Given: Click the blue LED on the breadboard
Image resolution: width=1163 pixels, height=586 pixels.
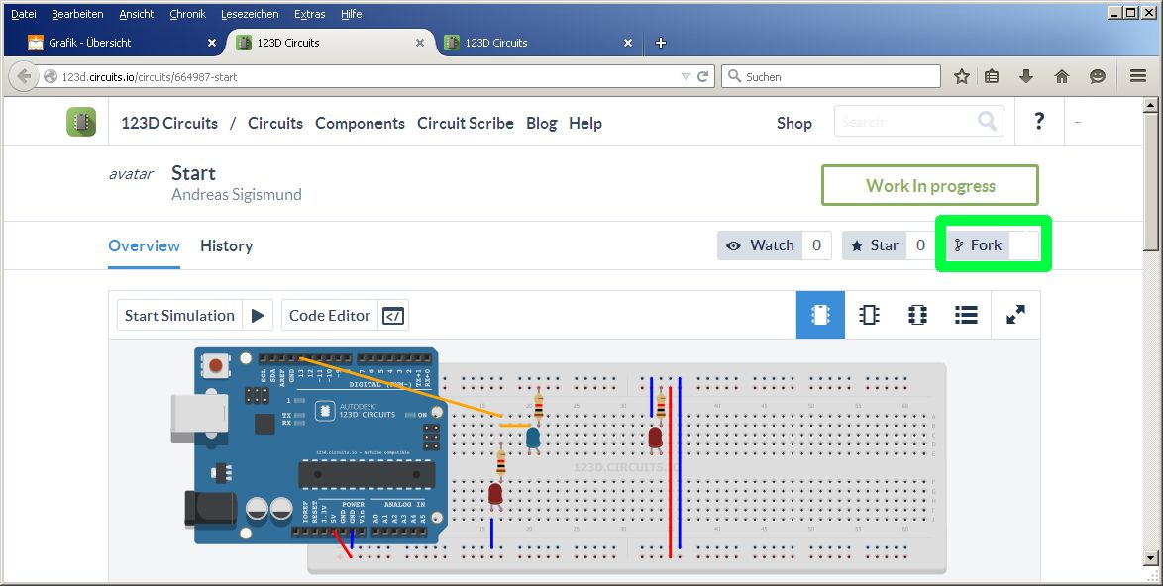Looking at the screenshot, I should point(533,439).
